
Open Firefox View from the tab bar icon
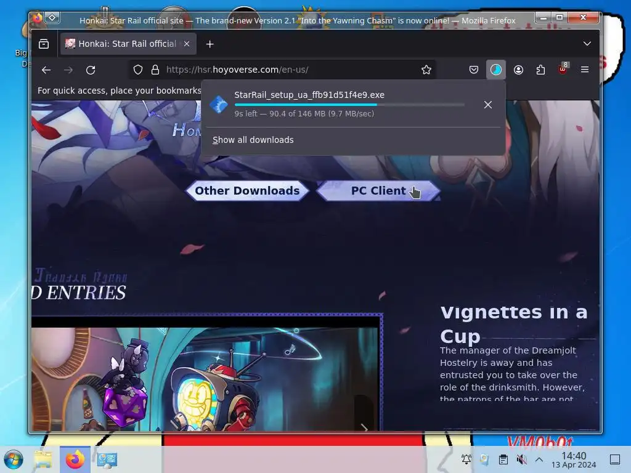click(x=44, y=44)
